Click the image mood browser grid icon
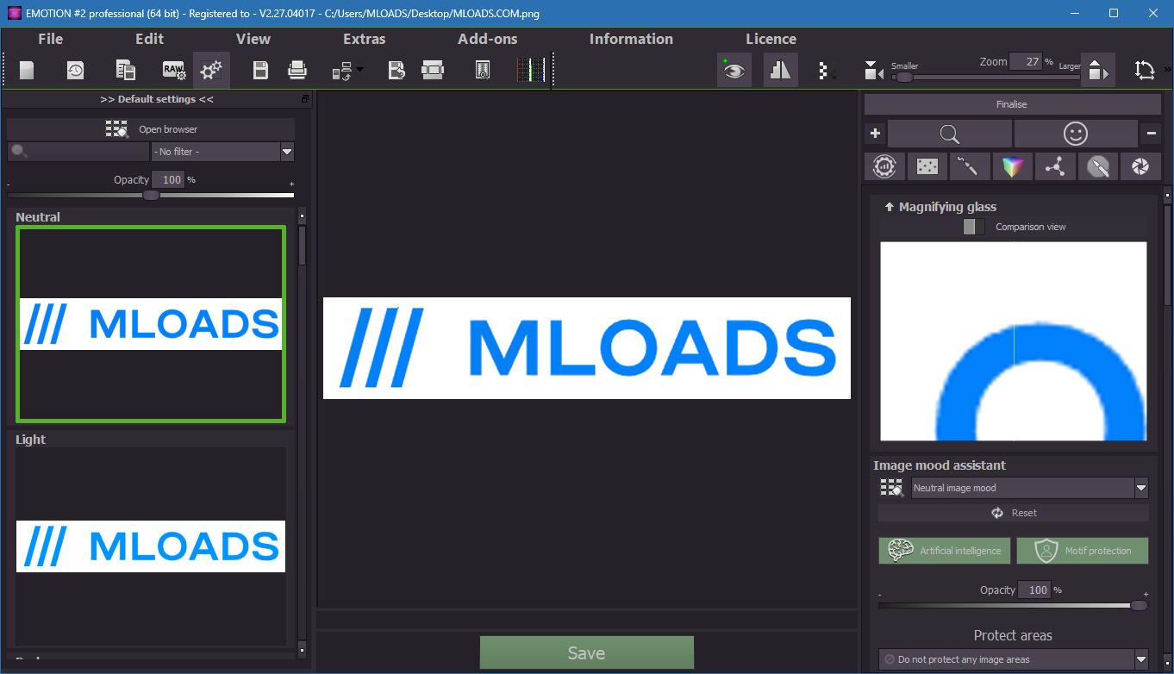 pyautogui.click(x=891, y=488)
